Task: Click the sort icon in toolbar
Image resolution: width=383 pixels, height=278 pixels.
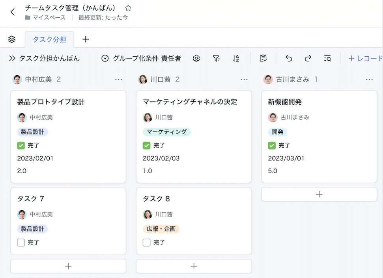Action: click(236, 58)
